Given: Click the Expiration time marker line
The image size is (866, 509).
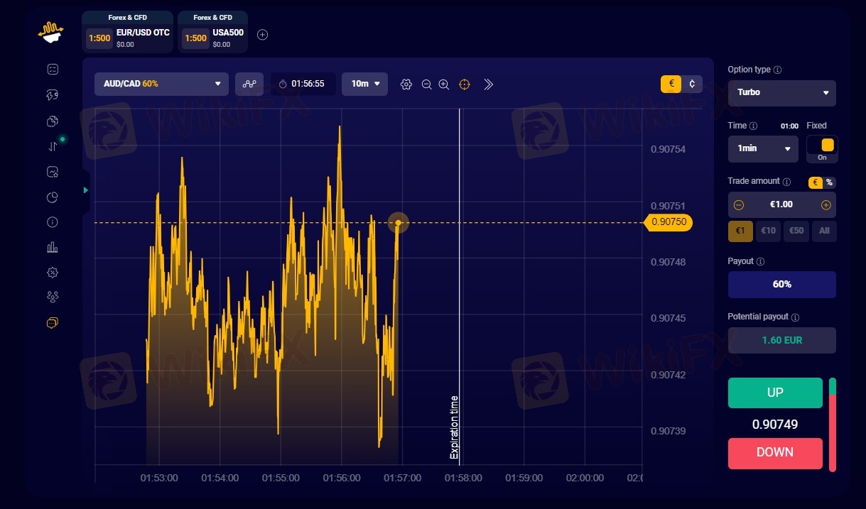Looking at the screenshot, I should point(460,286).
